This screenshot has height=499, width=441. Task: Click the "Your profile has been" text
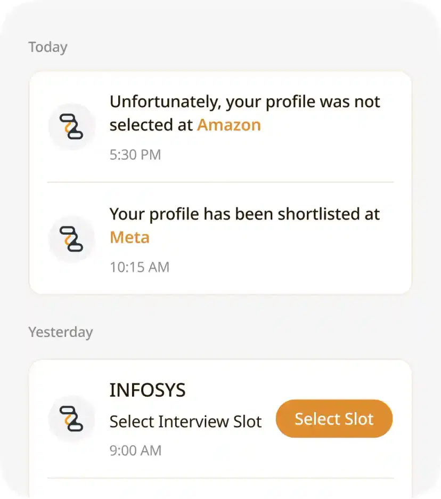(182, 214)
